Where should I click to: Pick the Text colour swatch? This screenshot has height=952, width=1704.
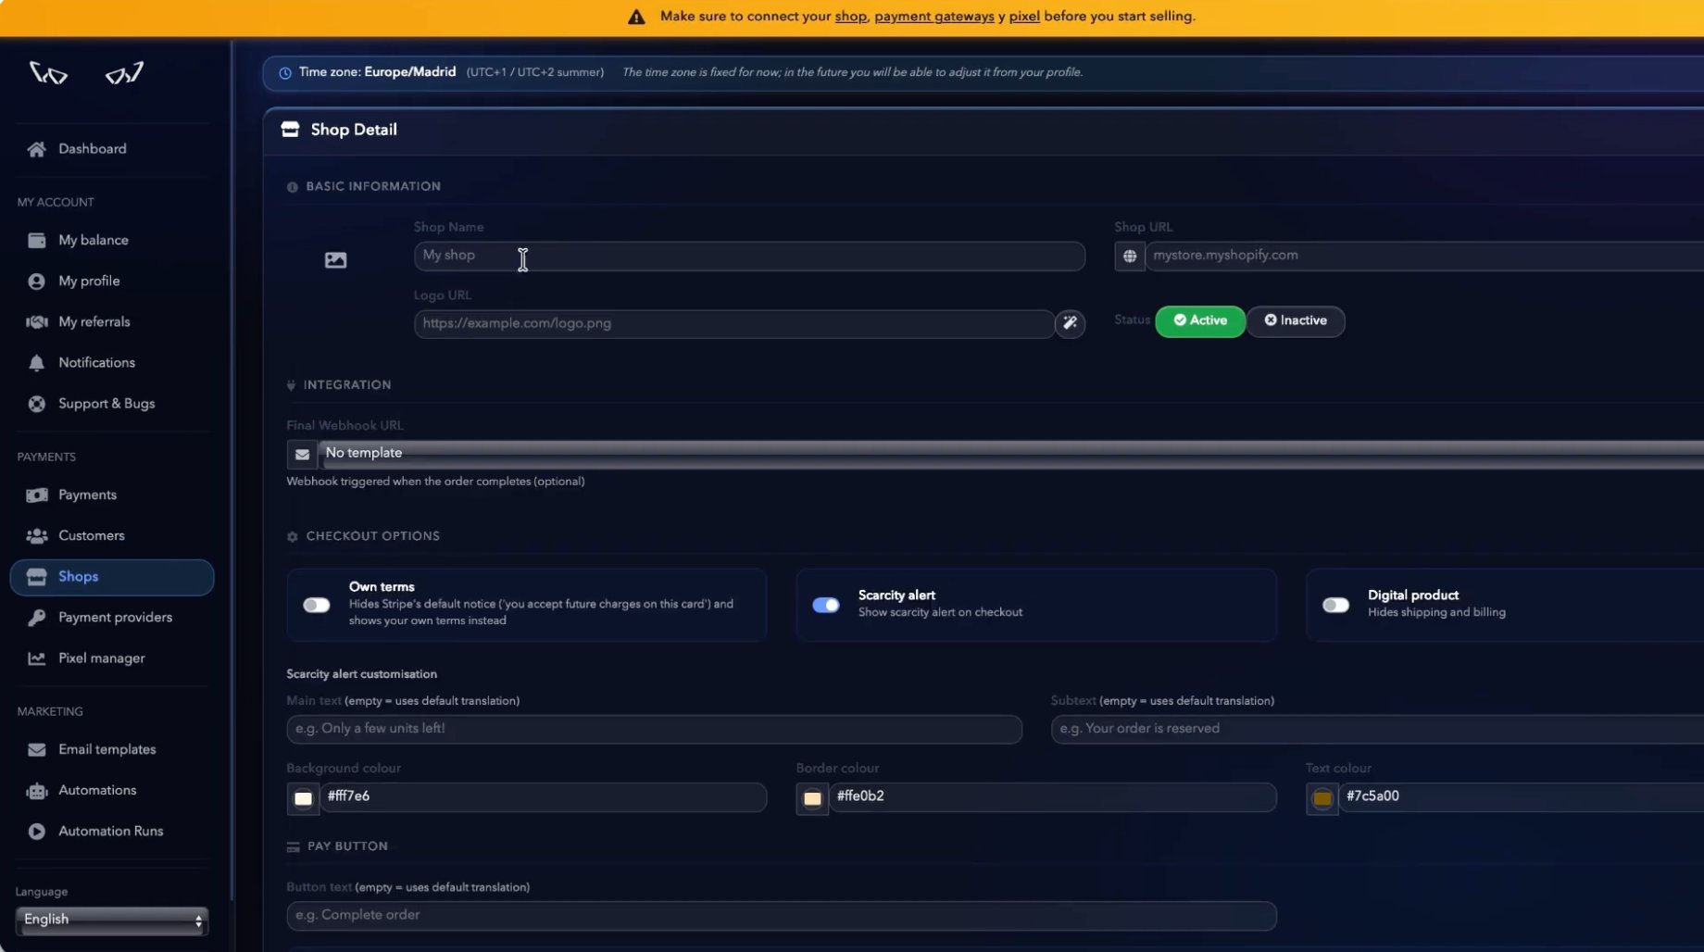1322,798
